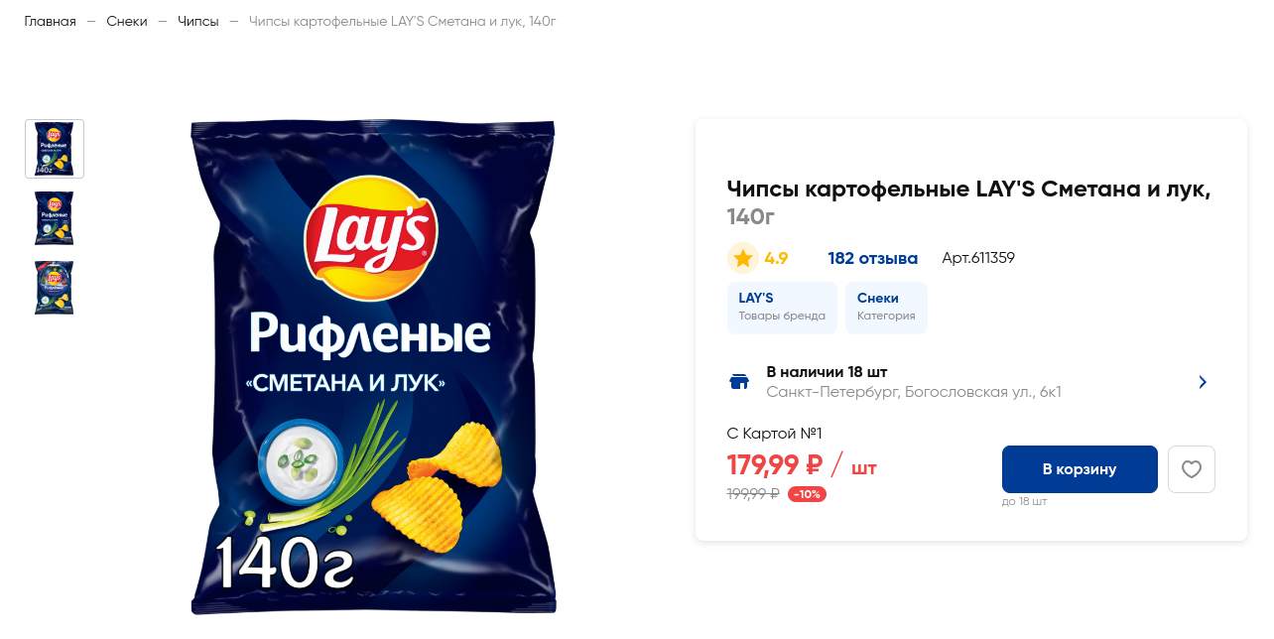Open the 182 отзыва reviews link
The height and width of the screenshot is (639, 1274).
coord(873,258)
